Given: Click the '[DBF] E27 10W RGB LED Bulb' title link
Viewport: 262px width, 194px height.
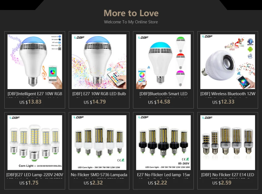Looking at the screenshot, I should pyautogui.click(x=99, y=94).
